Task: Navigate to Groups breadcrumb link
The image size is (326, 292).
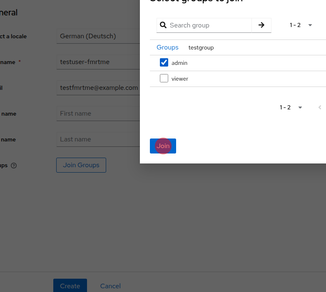Action: 167,47
